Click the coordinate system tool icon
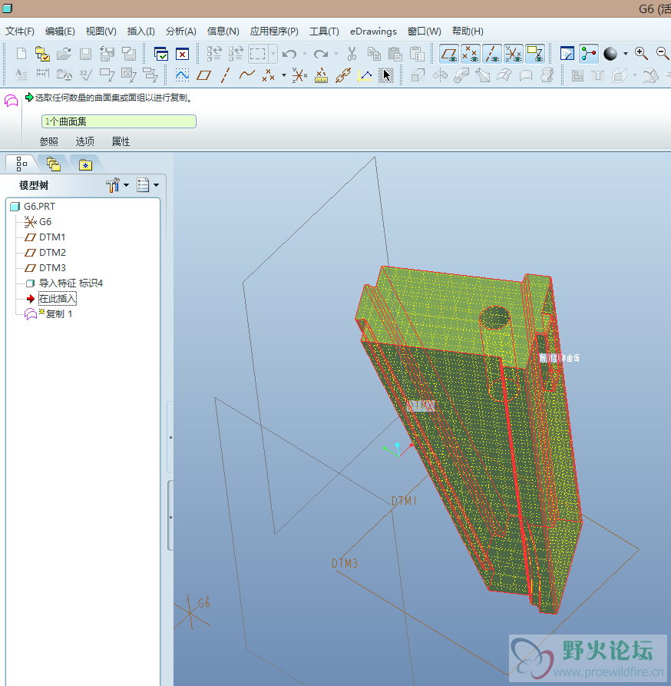671x686 pixels. 300,75
